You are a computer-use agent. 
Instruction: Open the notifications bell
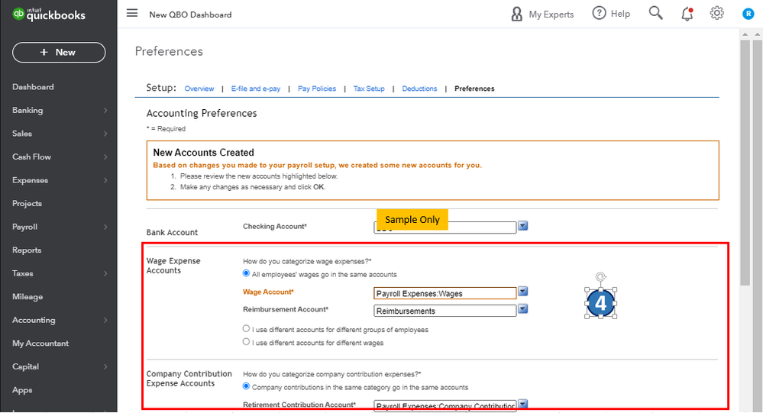(x=687, y=13)
